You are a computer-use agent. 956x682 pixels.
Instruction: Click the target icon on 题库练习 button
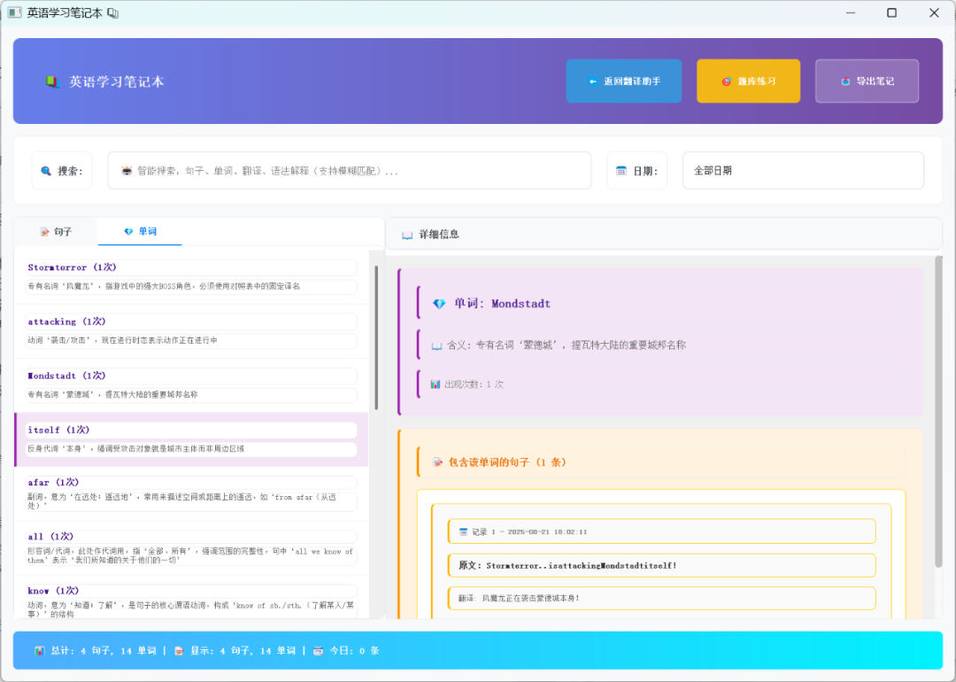click(x=726, y=81)
